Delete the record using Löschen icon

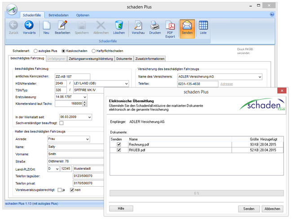pos(119,26)
